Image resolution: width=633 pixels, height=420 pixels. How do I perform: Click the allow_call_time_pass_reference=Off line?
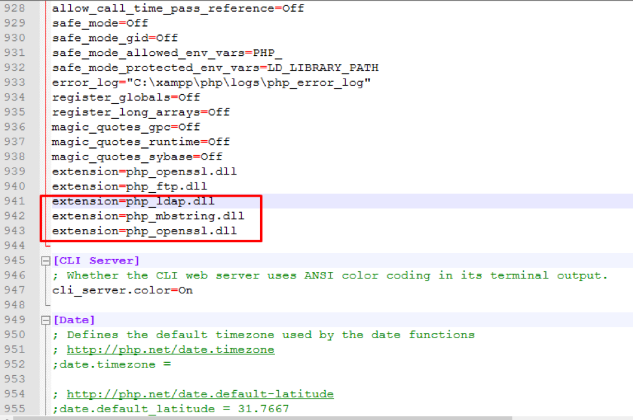[178, 8]
